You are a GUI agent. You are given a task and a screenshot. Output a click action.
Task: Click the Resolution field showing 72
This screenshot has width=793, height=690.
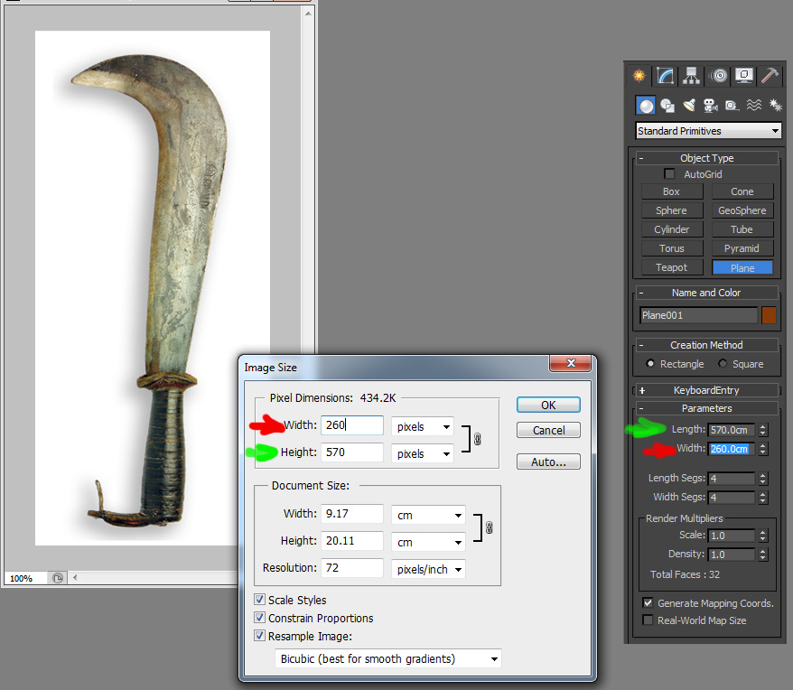tap(352, 568)
